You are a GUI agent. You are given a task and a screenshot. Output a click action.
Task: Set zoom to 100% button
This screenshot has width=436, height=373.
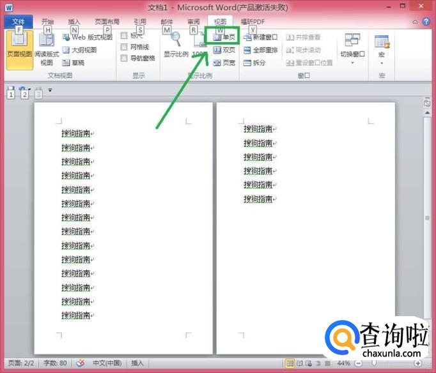pyautogui.click(x=199, y=45)
